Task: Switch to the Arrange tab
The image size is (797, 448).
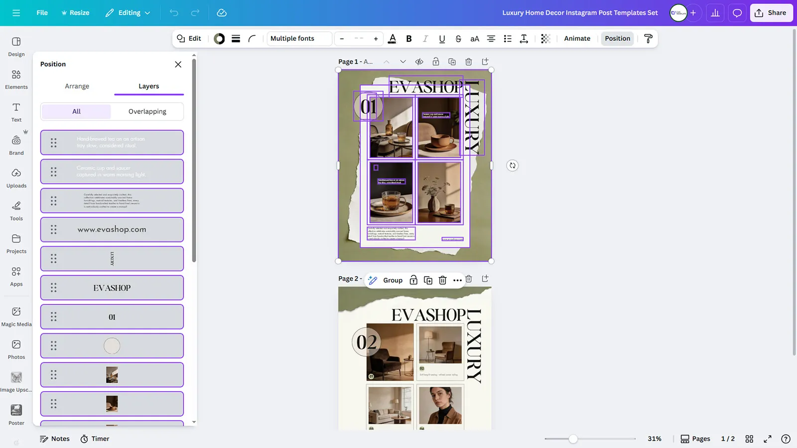Action: tap(77, 86)
